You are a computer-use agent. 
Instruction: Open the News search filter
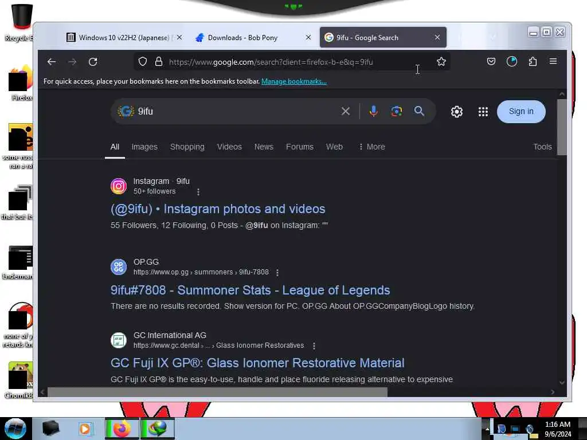coord(264,147)
